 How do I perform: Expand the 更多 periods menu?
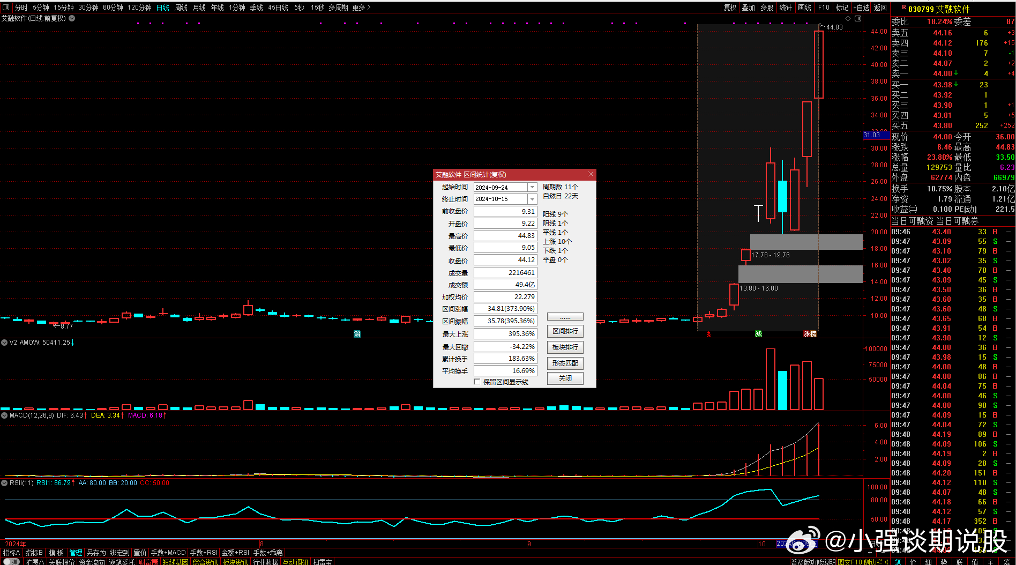361,8
